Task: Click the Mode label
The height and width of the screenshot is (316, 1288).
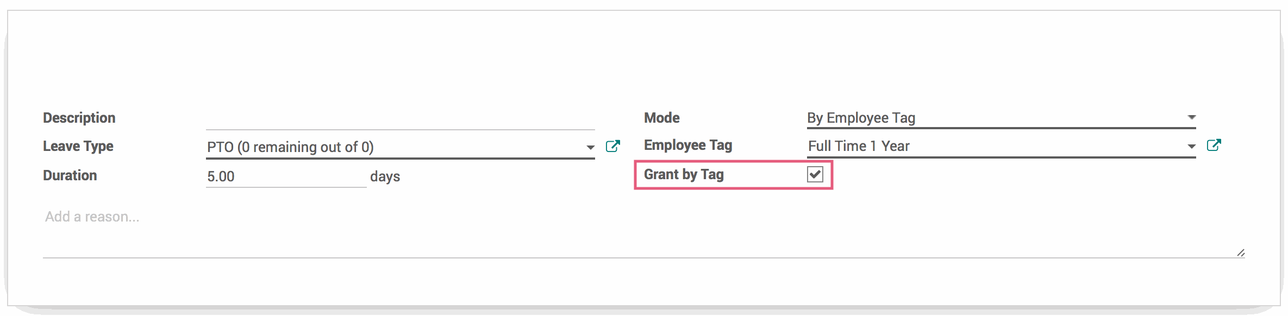Action: coord(662,118)
